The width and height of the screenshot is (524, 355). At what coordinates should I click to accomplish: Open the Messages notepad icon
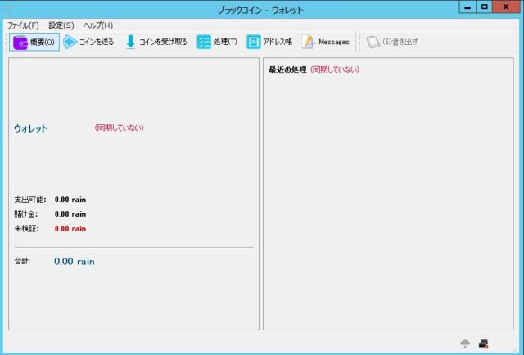click(x=308, y=42)
